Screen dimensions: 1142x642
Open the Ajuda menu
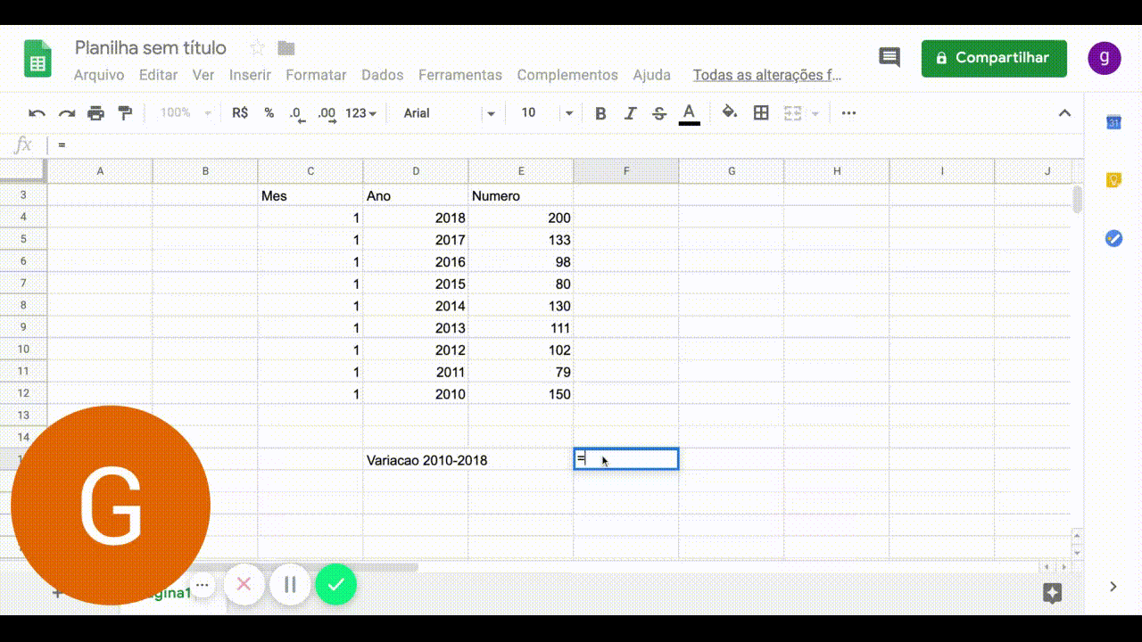click(x=651, y=75)
